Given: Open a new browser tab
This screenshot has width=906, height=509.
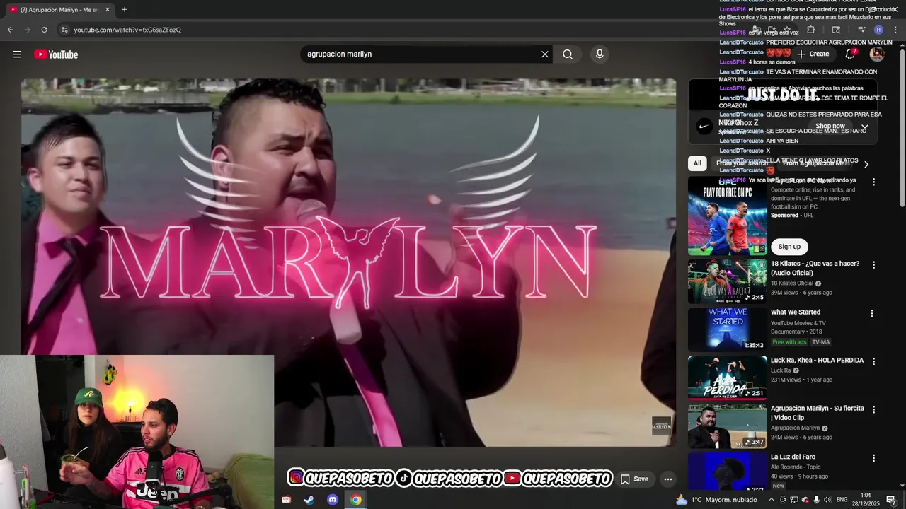Looking at the screenshot, I should [x=125, y=9].
